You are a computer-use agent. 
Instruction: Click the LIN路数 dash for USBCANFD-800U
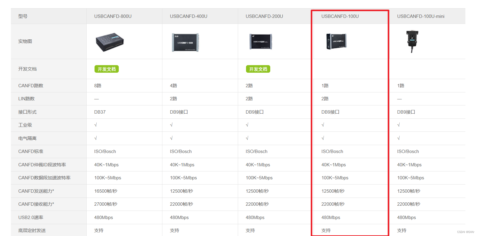click(96, 99)
